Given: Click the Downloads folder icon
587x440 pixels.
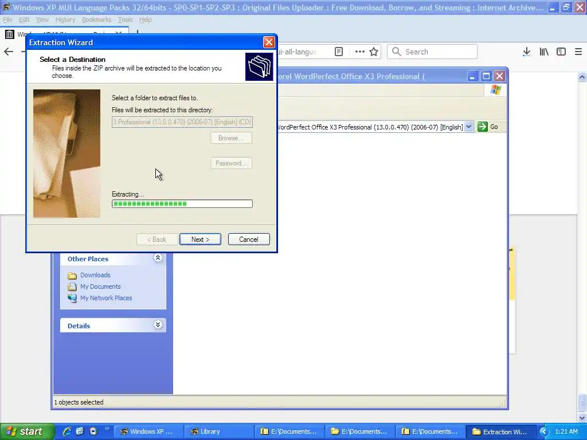Looking at the screenshot, I should (x=72, y=276).
